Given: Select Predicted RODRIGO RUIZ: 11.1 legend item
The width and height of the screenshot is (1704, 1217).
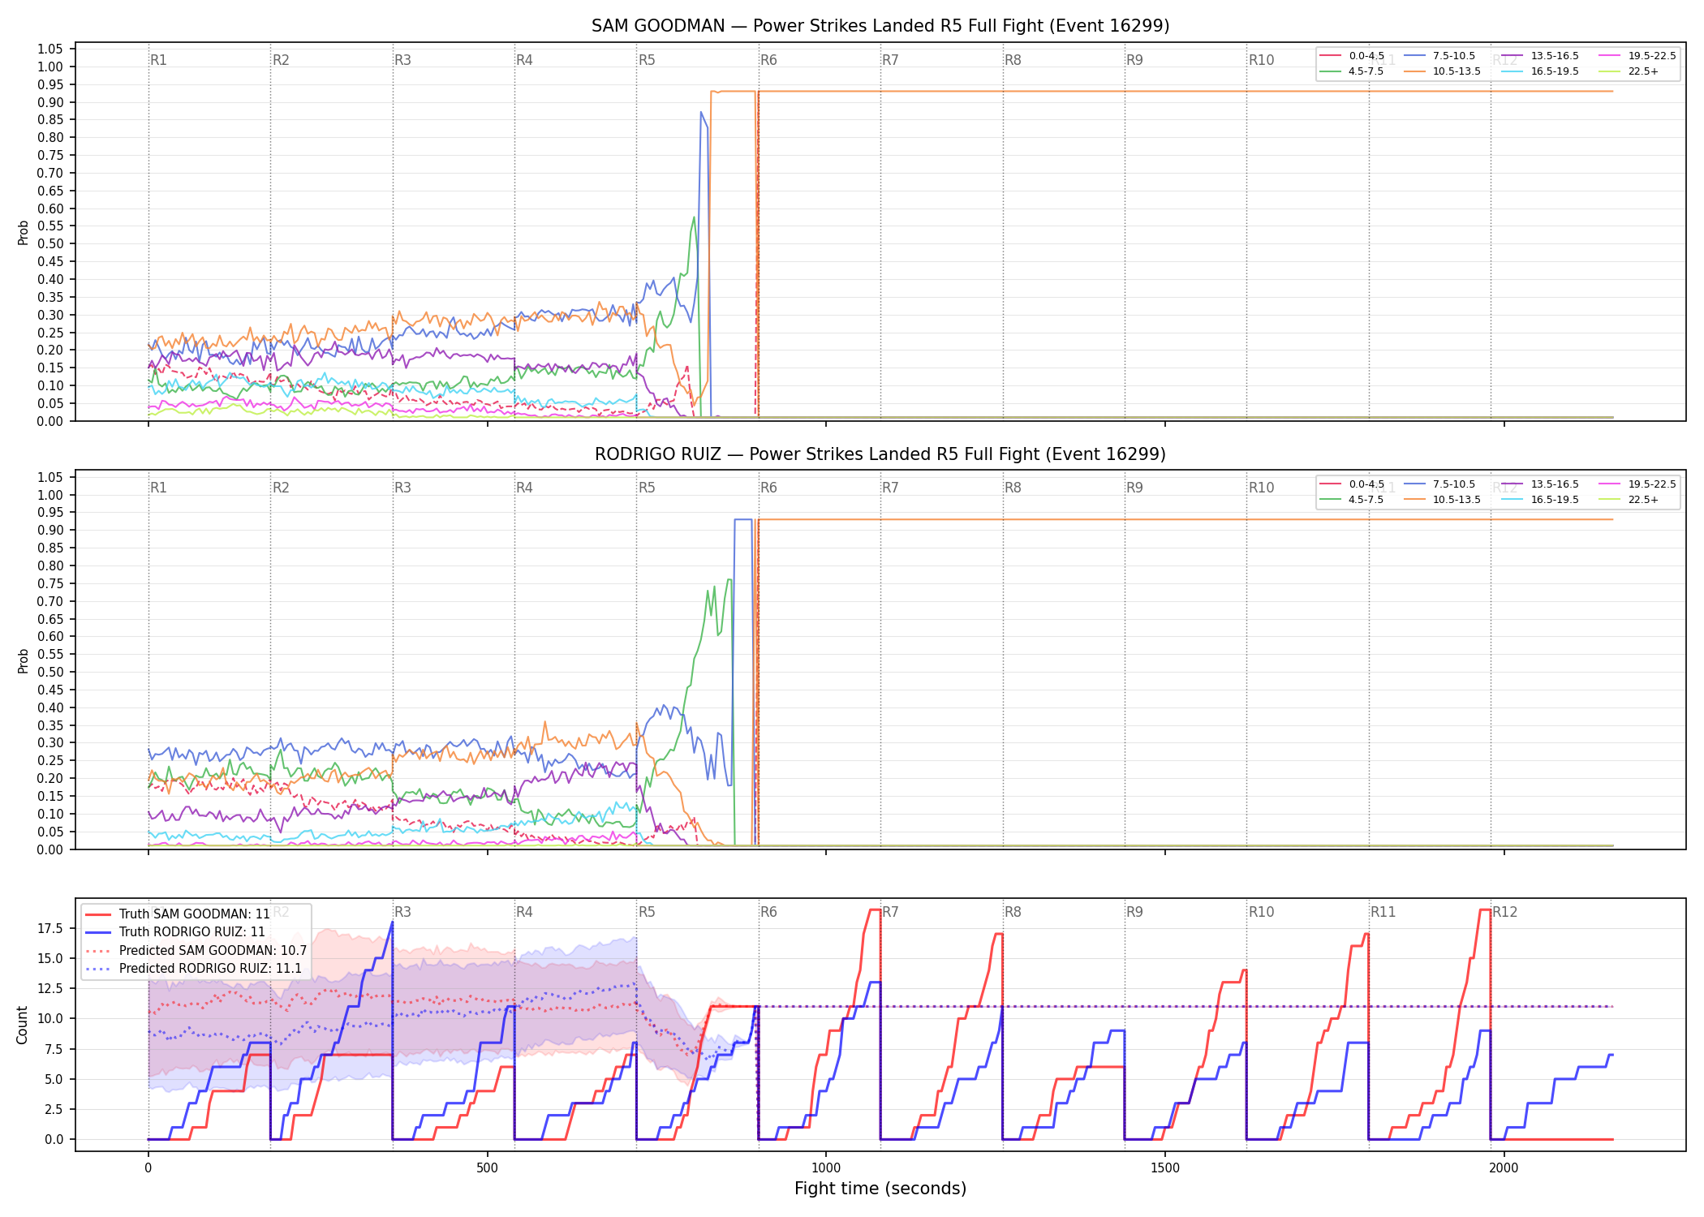Looking at the screenshot, I should point(194,968).
